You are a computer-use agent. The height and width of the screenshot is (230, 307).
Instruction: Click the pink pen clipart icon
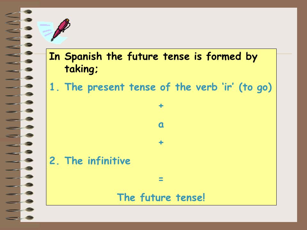(60, 29)
